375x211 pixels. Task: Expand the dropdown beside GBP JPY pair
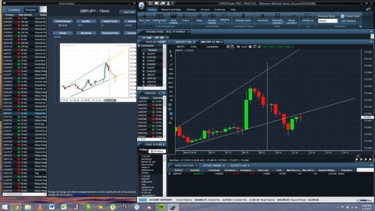point(167,38)
